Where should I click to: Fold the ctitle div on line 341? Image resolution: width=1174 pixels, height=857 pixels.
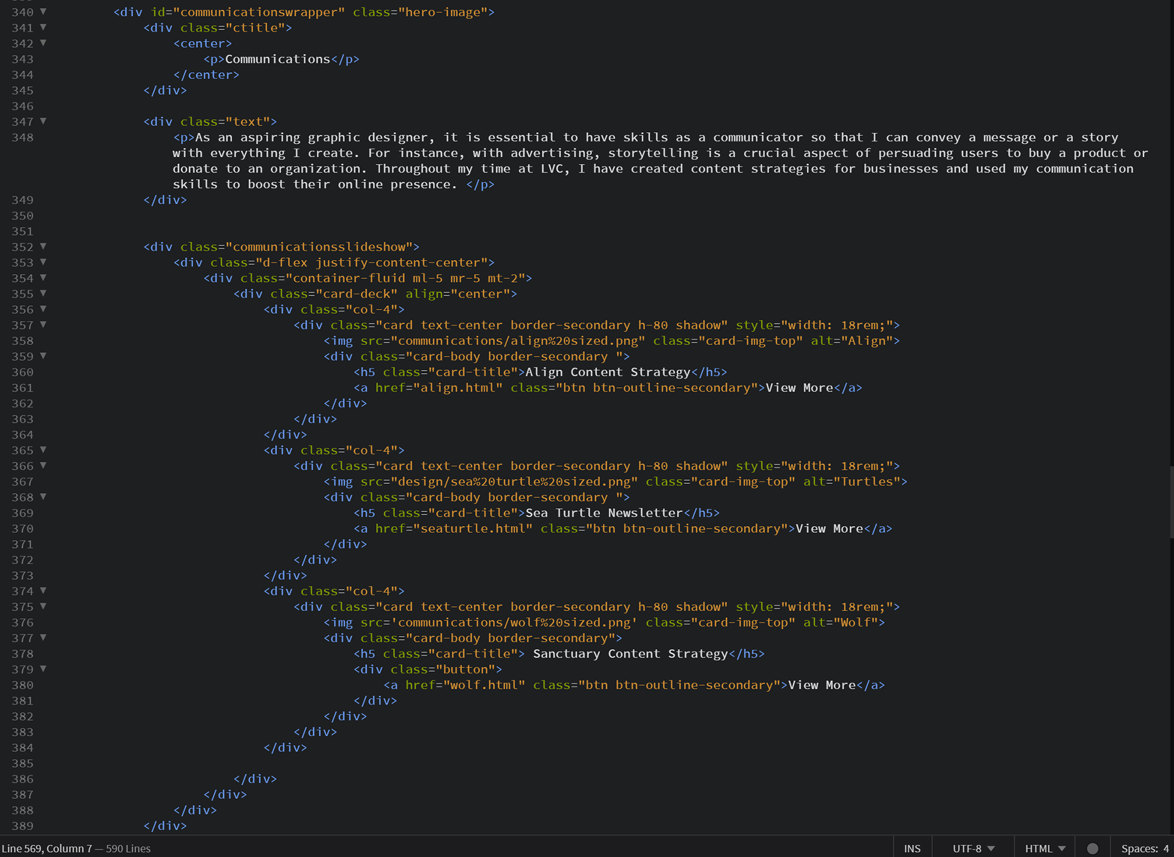tap(43, 28)
